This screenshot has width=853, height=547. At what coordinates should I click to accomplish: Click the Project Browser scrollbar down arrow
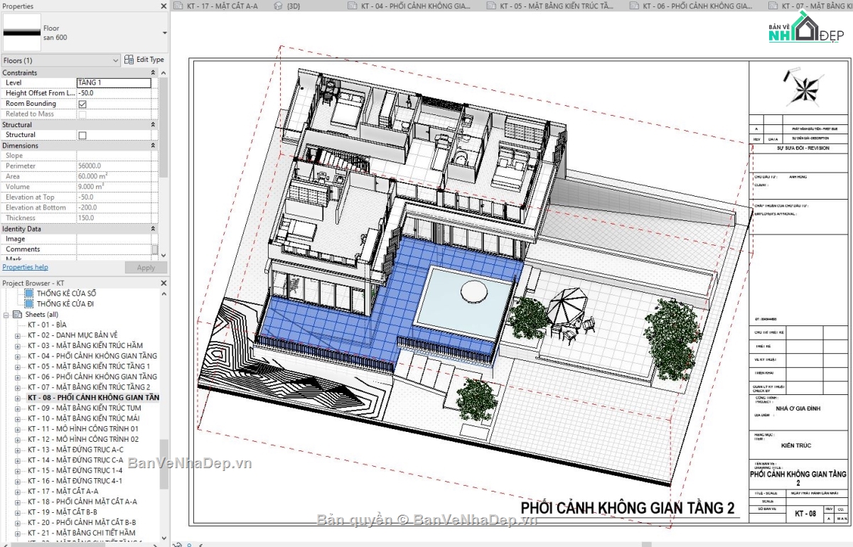164,538
